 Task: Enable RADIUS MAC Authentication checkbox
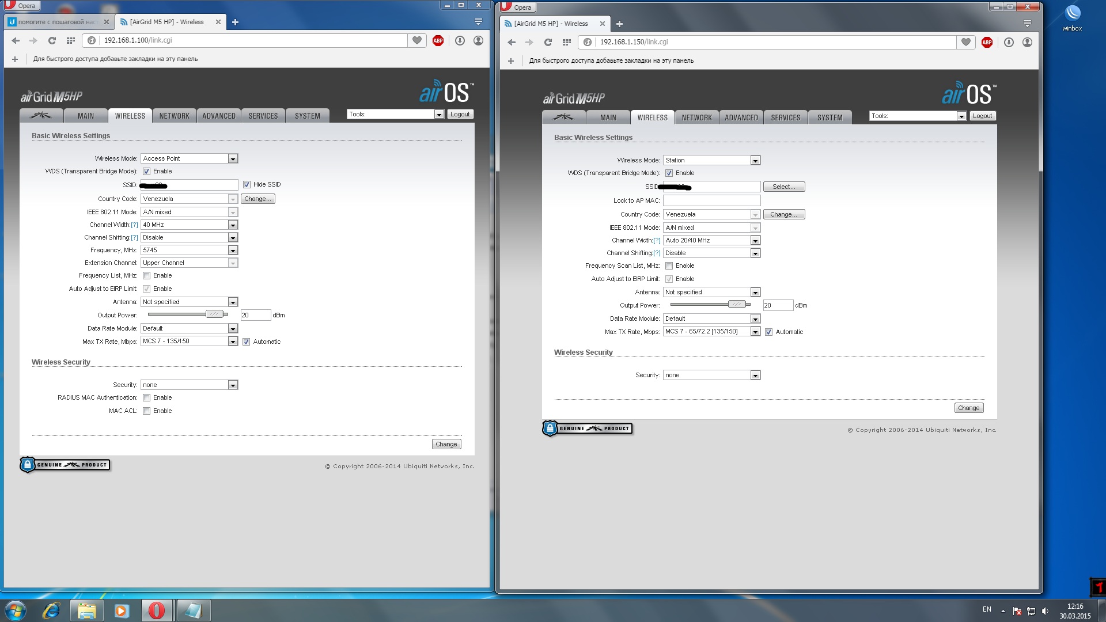pos(146,398)
